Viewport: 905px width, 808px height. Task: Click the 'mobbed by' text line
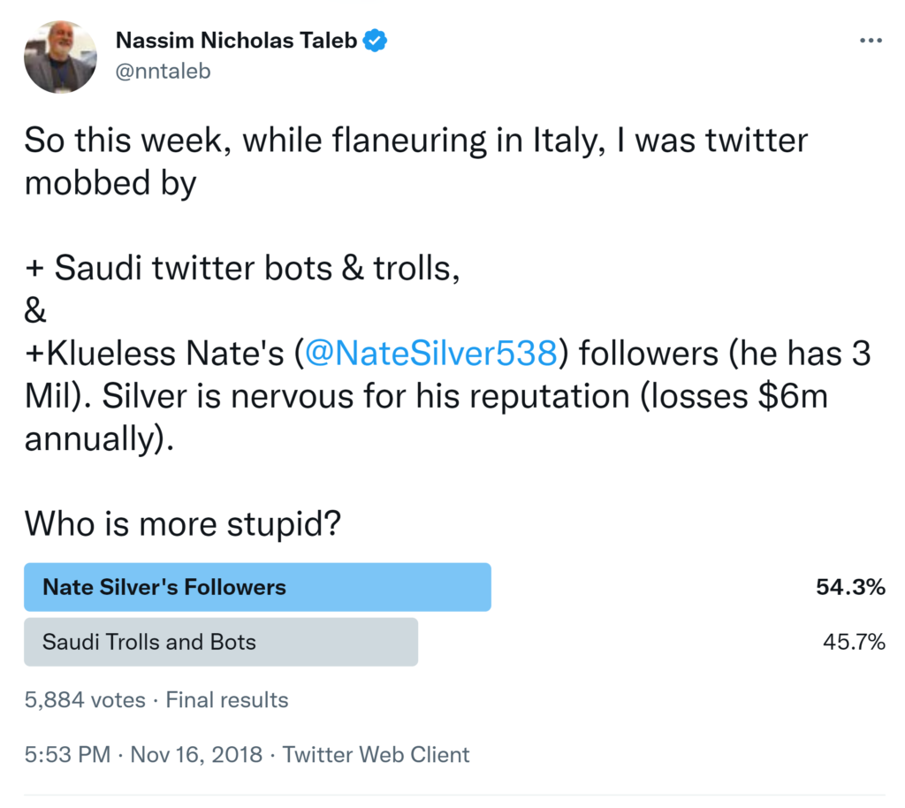pos(110,184)
